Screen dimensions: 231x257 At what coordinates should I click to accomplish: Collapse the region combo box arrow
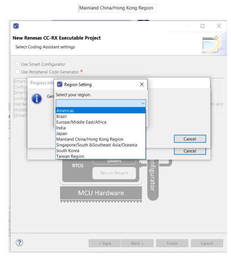pyautogui.click(x=143, y=103)
